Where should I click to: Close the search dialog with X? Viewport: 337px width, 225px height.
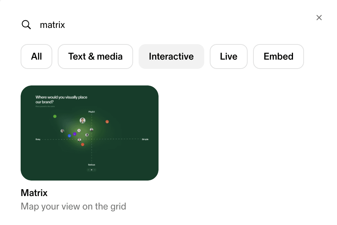(x=319, y=18)
